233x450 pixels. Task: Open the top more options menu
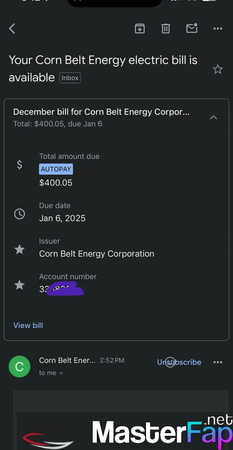pos(218,29)
